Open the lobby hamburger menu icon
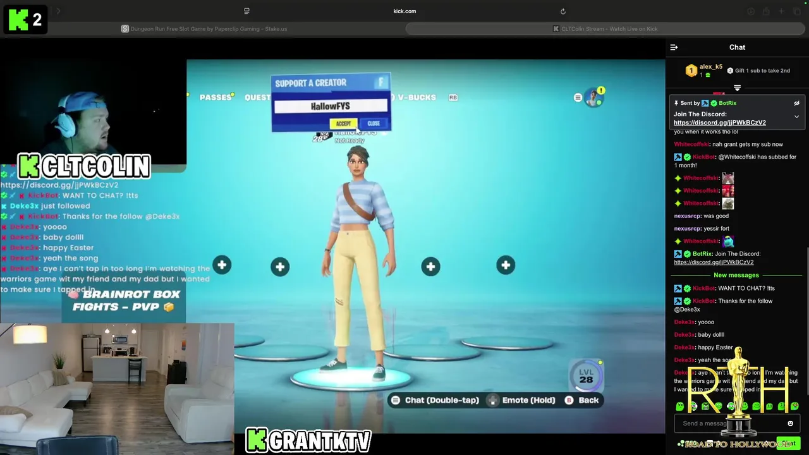This screenshot has width=809, height=455. [x=578, y=97]
